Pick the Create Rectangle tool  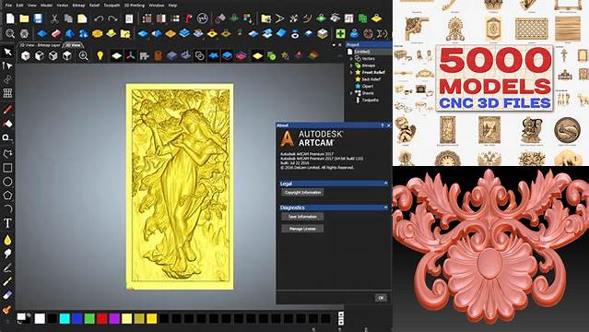coord(7,168)
